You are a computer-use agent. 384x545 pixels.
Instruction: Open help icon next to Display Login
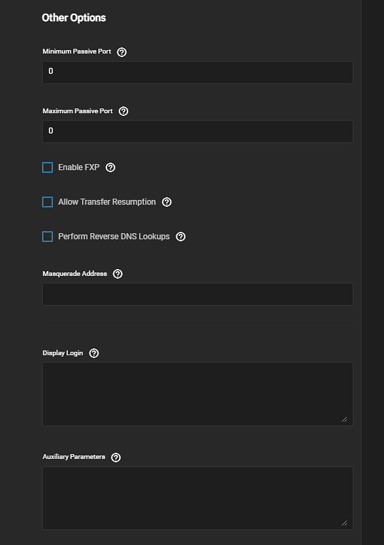[x=94, y=353]
